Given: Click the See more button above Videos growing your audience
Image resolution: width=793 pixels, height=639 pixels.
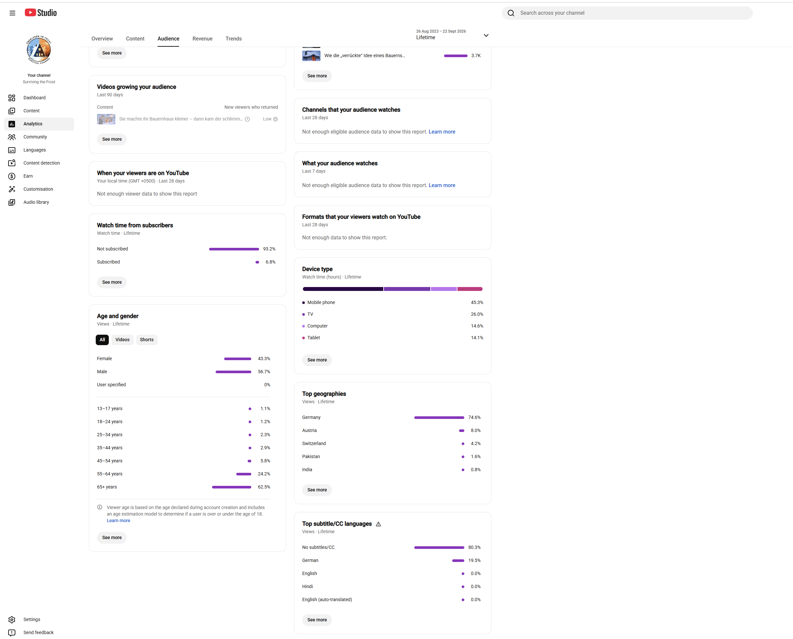Looking at the screenshot, I should [112, 53].
